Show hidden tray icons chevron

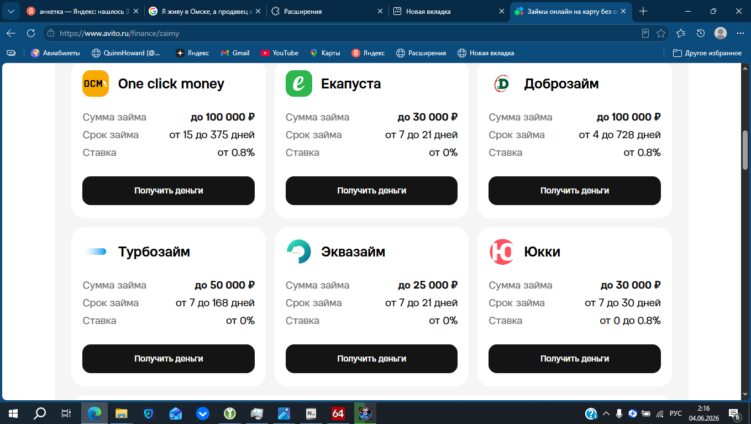[606, 413]
